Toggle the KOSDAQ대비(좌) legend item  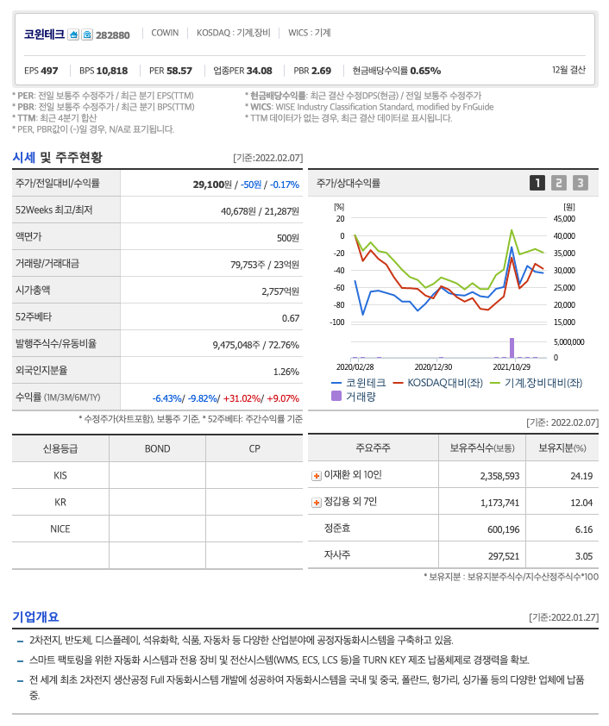437,383
